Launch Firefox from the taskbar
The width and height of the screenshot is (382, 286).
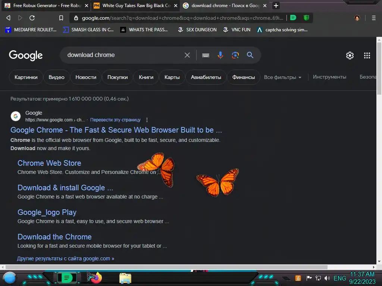[95, 278]
